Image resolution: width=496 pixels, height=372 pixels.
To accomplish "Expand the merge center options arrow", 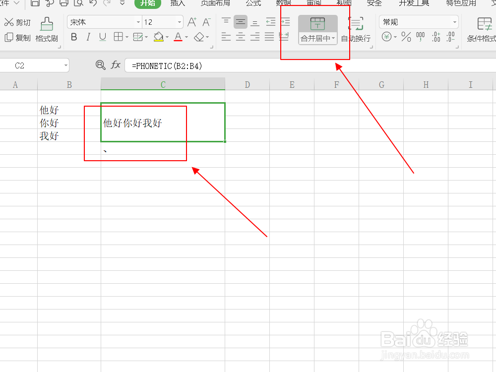I will 332,38.
